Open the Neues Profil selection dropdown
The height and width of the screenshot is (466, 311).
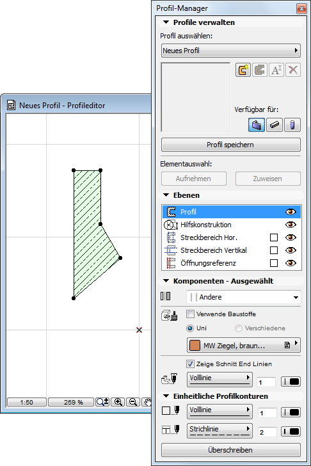[231, 51]
